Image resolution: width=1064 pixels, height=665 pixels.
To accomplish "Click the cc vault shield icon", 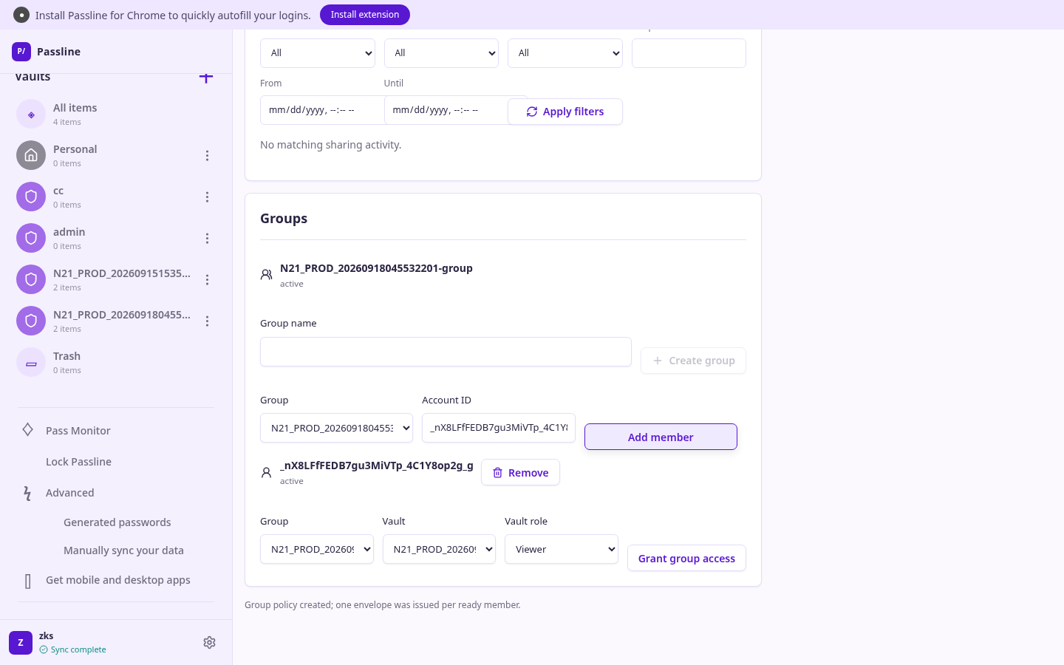I will coord(31,197).
